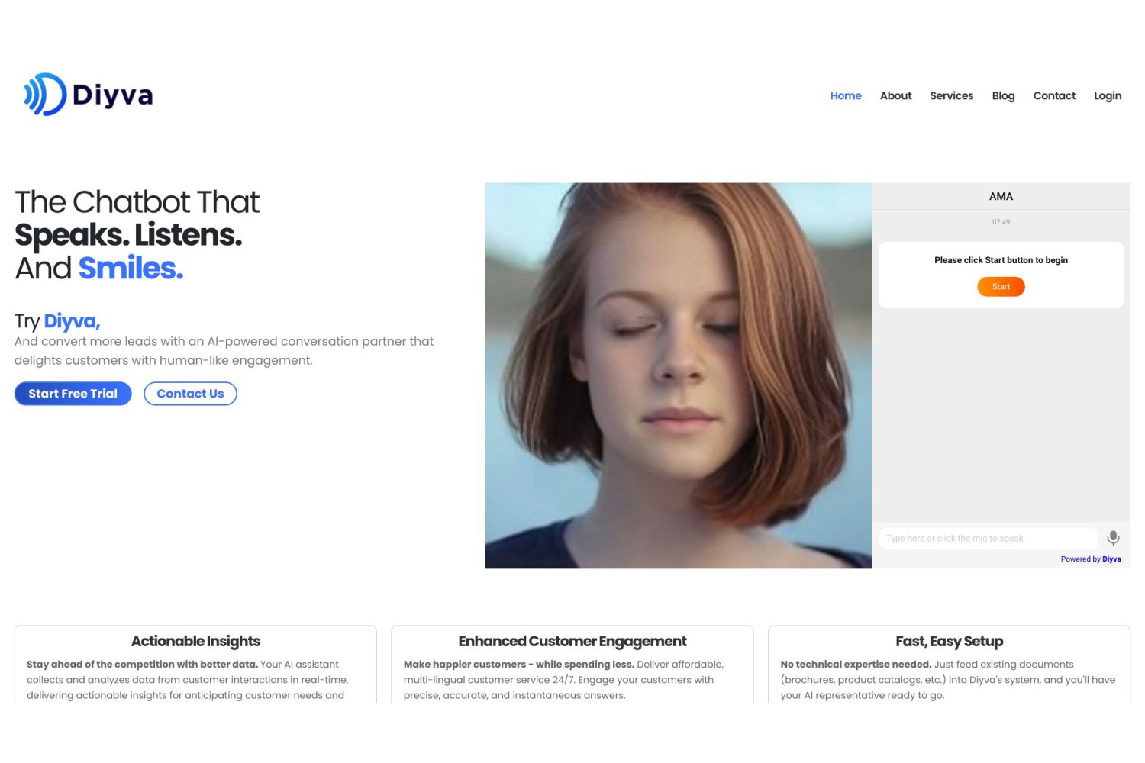The image size is (1145, 763).
Task: Click the Diyva wordmark text in header
Action: point(113,95)
